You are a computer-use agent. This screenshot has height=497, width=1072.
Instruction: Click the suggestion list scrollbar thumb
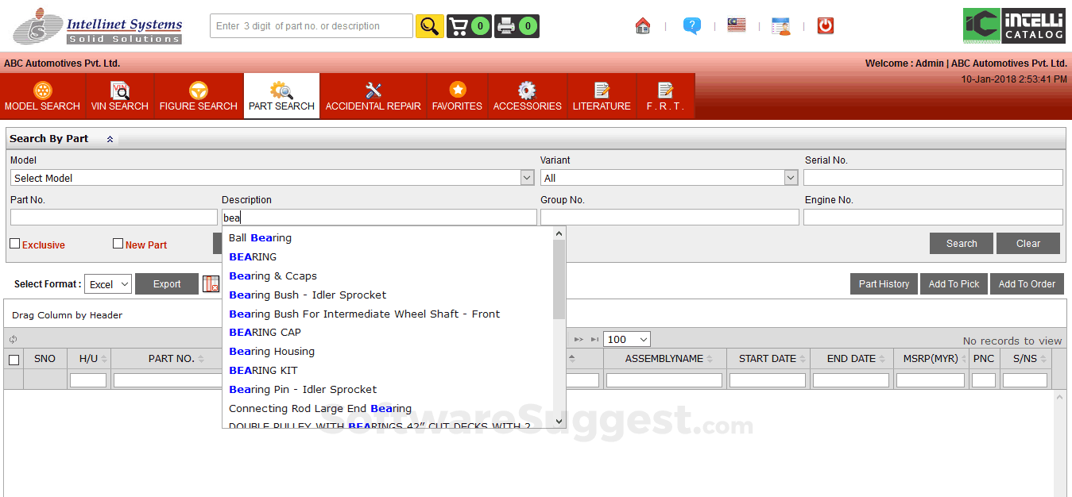click(559, 278)
